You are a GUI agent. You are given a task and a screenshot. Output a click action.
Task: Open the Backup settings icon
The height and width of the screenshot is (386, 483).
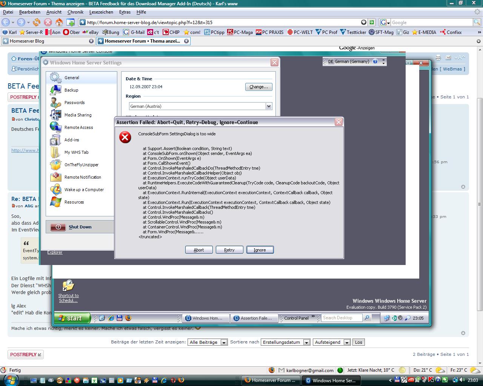[x=55, y=90]
